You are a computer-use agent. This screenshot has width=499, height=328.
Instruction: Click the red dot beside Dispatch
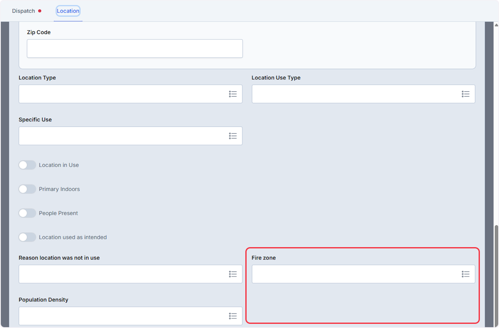[x=40, y=11]
